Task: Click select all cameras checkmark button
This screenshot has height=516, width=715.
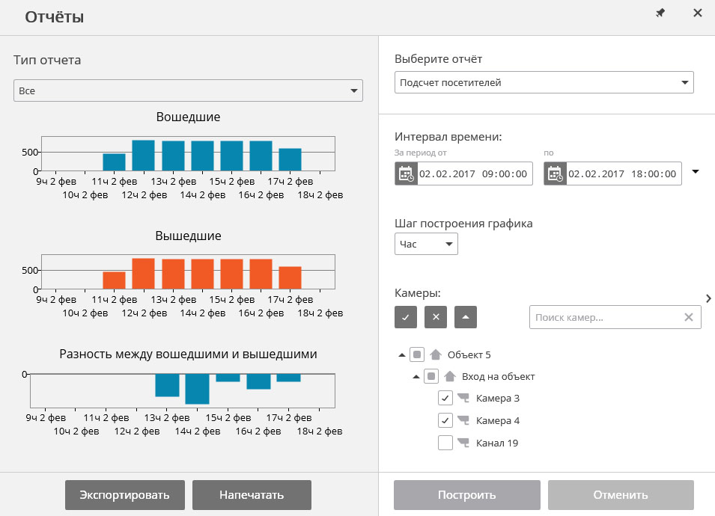Action: point(405,317)
